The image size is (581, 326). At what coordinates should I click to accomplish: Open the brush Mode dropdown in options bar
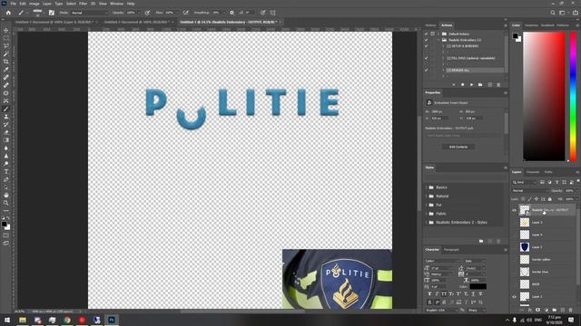click(89, 13)
